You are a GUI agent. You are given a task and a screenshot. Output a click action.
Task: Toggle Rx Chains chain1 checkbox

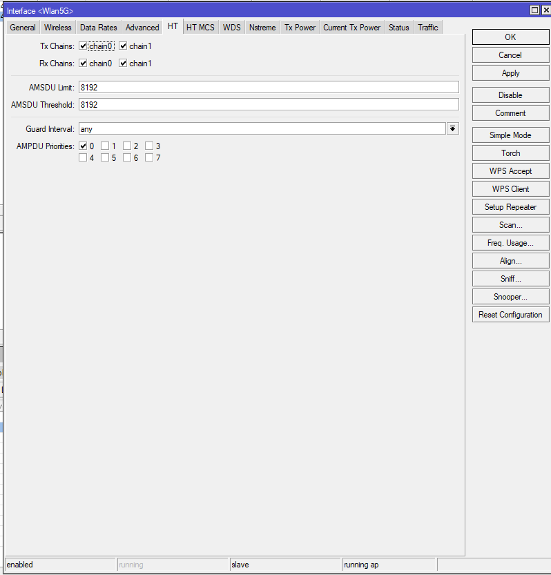123,64
